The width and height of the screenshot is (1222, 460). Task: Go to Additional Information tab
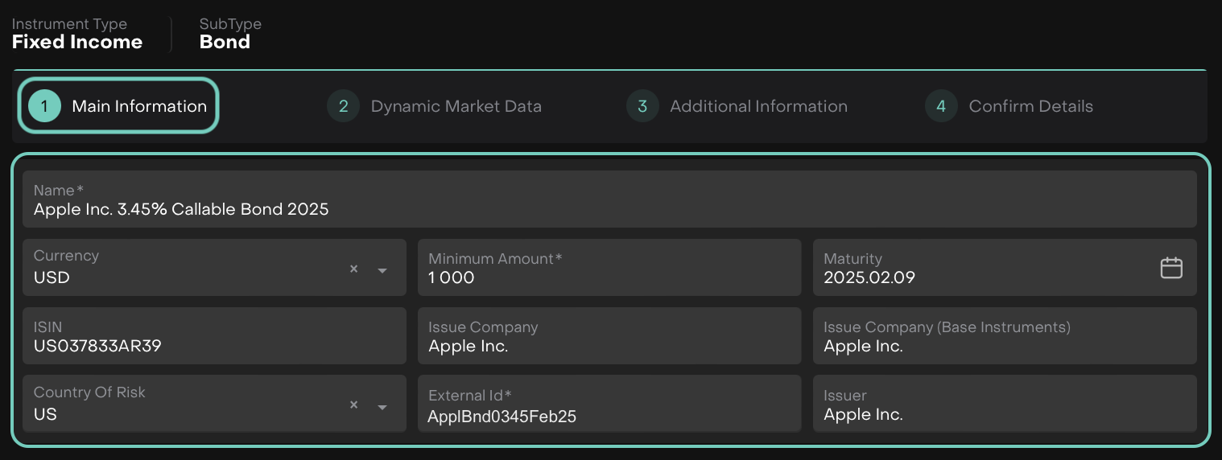click(758, 106)
